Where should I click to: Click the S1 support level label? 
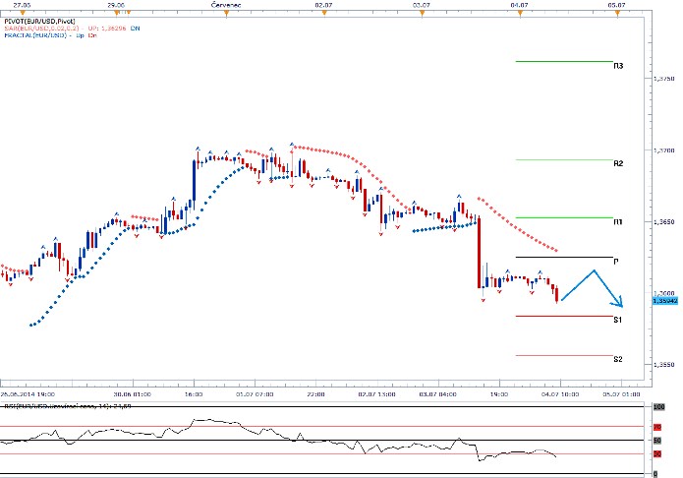[618, 321]
